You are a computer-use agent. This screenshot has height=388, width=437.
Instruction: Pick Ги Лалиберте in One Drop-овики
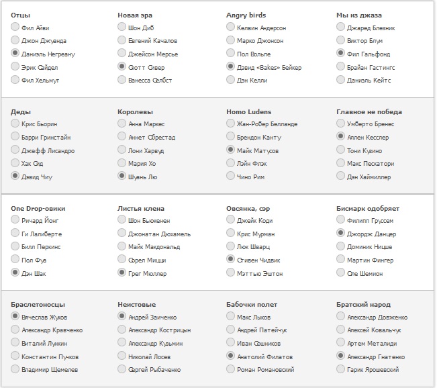tap(15, 234)
